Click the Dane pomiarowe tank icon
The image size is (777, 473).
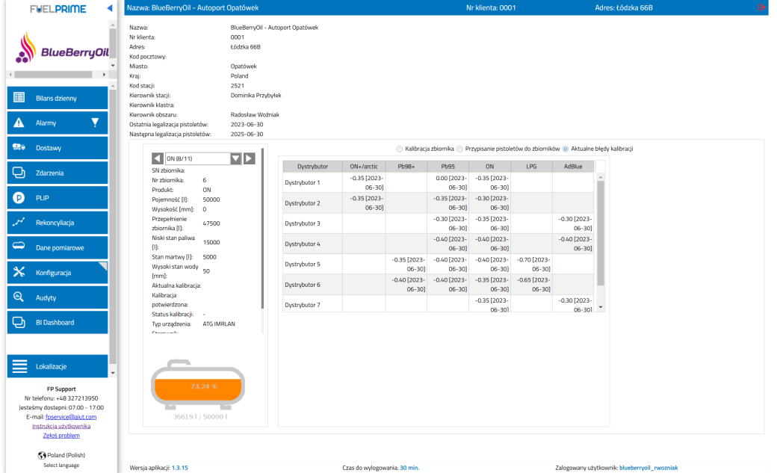coord(19,247)
